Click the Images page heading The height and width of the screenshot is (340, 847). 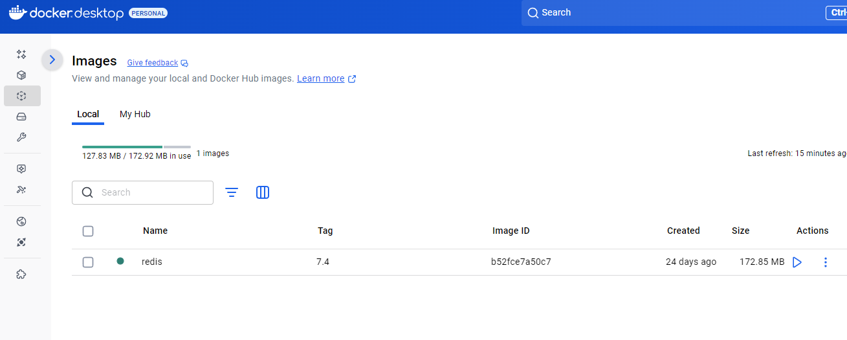[94, 61]
